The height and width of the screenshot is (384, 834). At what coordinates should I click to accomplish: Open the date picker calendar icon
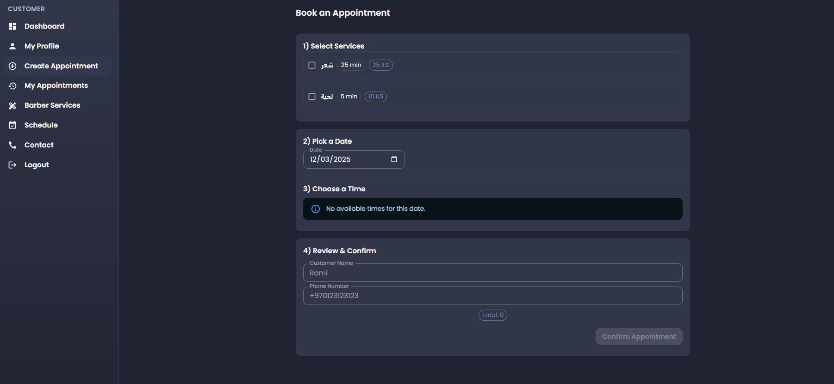click(394, 159)
